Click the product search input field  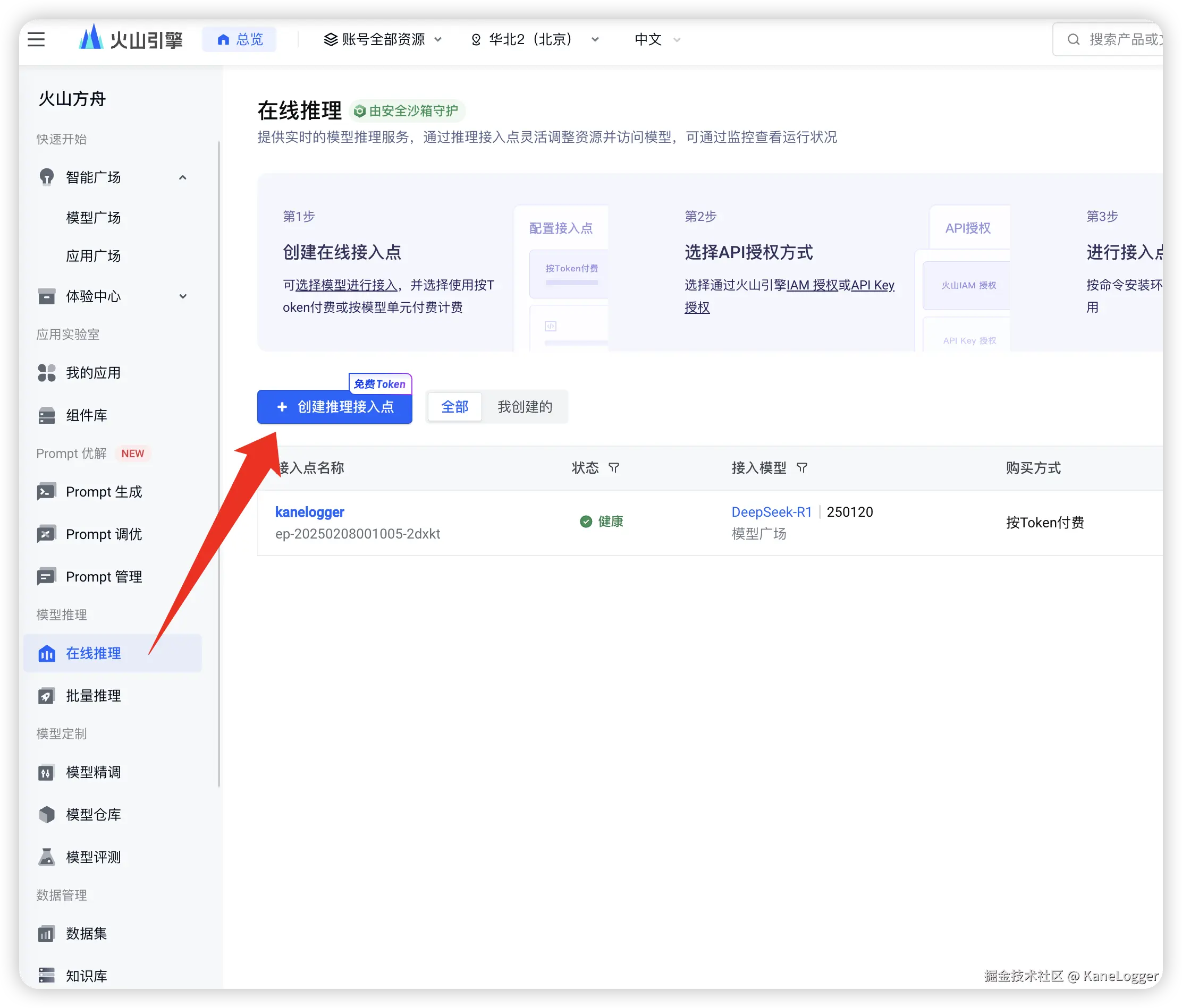pyautogui.click(x=1118, y=39)
